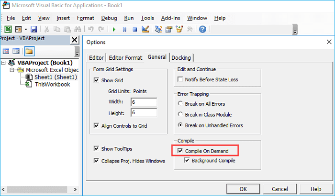This screenshot has width=335, height=196.
Task: Open the Run menu
Action: coord(129,18)
